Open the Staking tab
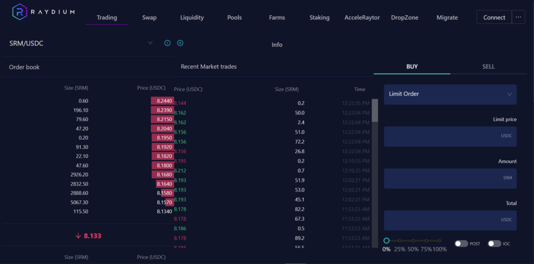 (320, 18)
